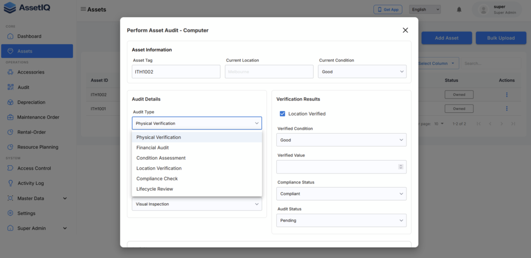
Task: Click the Rental-Order sidebar icon
Action: pyautogui.click(x=10, y=132)
